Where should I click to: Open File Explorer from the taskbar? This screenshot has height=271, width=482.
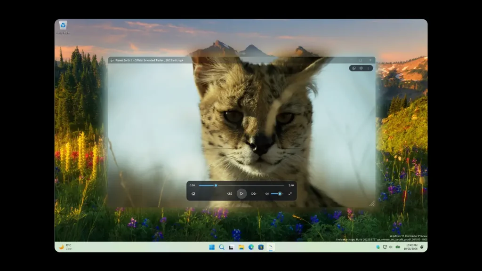(241, 247)
